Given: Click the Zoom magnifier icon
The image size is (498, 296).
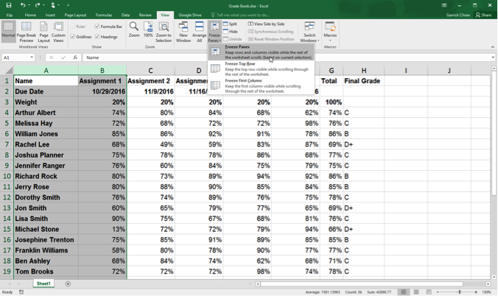Looking at the screenshot, I should pos(134,29).
